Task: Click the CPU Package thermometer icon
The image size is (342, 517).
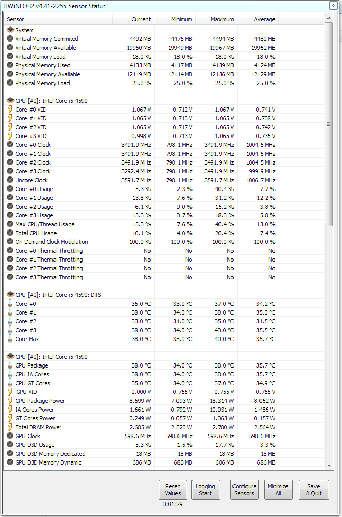Action: pyautogui.click(x=10, y=365)
